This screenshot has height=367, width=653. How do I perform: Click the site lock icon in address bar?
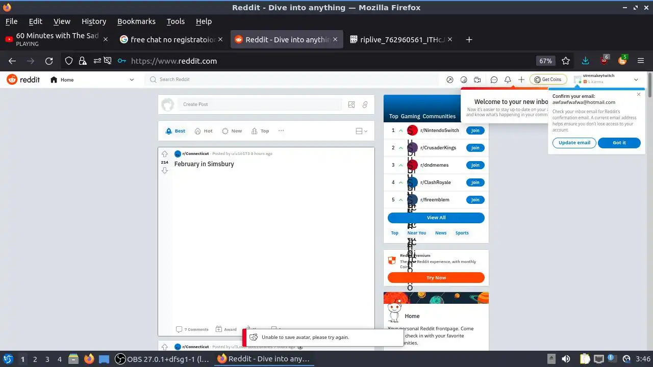(82, 61)
